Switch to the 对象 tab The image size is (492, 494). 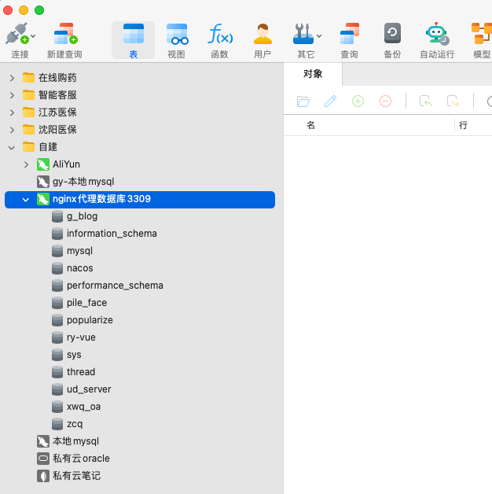click(313, 74)
